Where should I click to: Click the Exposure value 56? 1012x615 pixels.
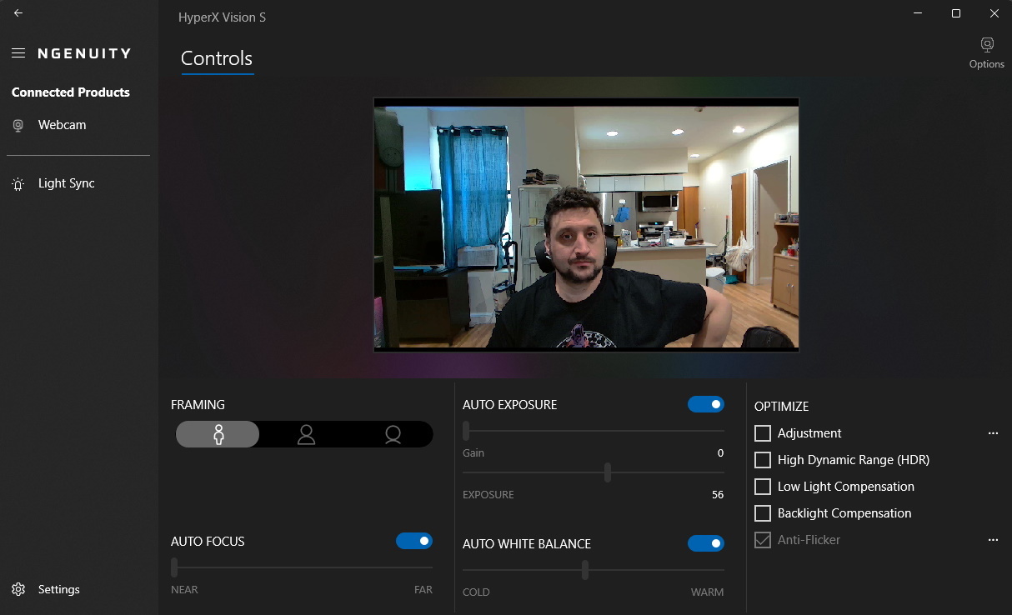[x=718, y=495]
